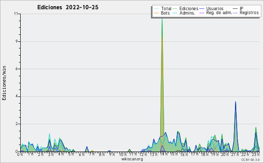Click the tall 14 h peak near 11
The height and width of the screenshot is (163, 264).
pyautogui.click(x=162, y=19)
